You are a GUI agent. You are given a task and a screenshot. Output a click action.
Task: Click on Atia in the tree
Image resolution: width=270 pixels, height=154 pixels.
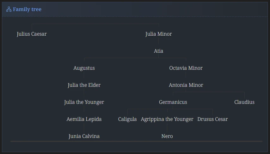[159, 51]
